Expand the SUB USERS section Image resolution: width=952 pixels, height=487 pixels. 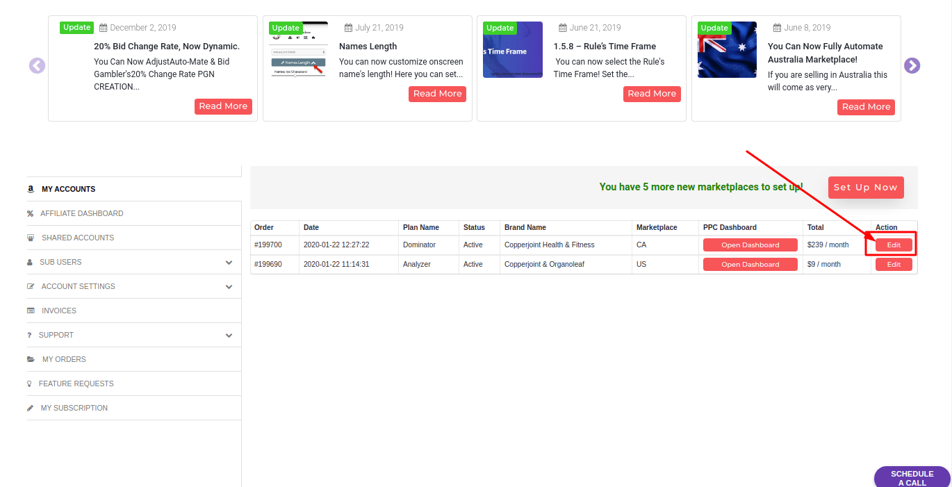click(x=229, y=262)
